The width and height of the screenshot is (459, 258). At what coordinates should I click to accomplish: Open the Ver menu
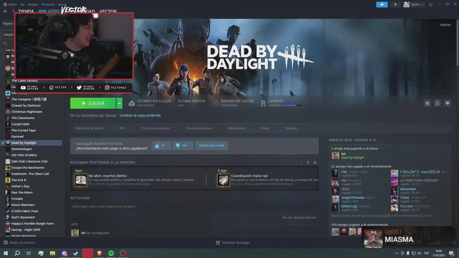pos(22,4)
